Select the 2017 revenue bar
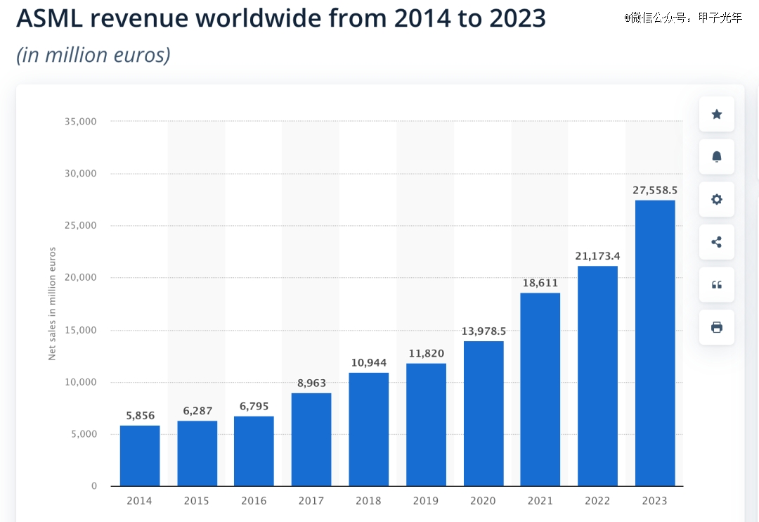The width and height of the screenshot is (759, 522). (x=311, y=440)
